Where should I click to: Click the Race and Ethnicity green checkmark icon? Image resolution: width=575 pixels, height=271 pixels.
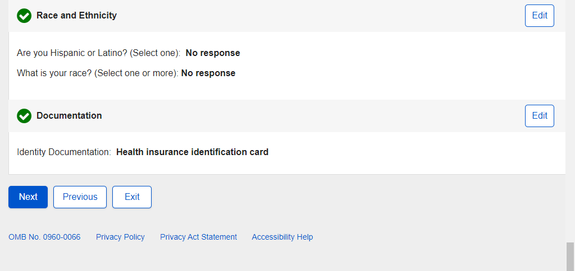[x=24, y=16]
